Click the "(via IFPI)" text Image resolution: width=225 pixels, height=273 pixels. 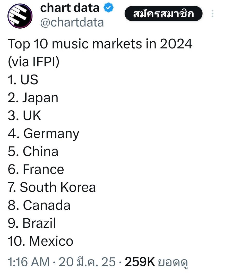(34, 62)
